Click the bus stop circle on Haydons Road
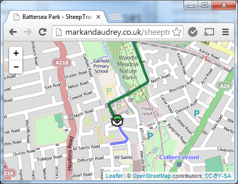238x184 pixels. [x=71, y=117]
